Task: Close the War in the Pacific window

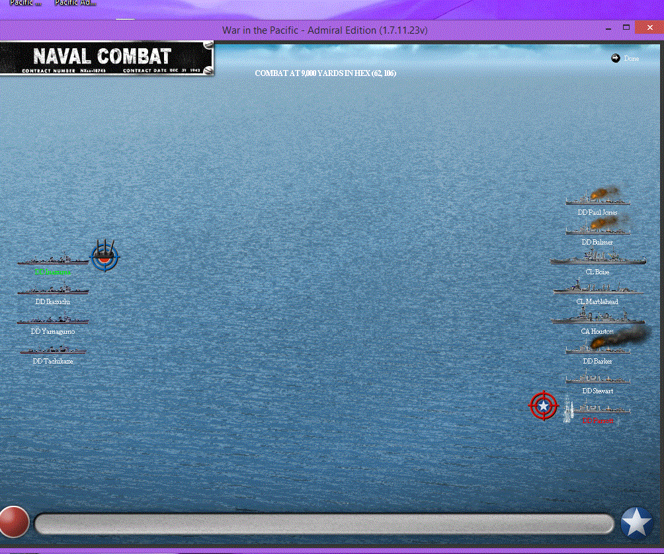Action: (650, 28)
